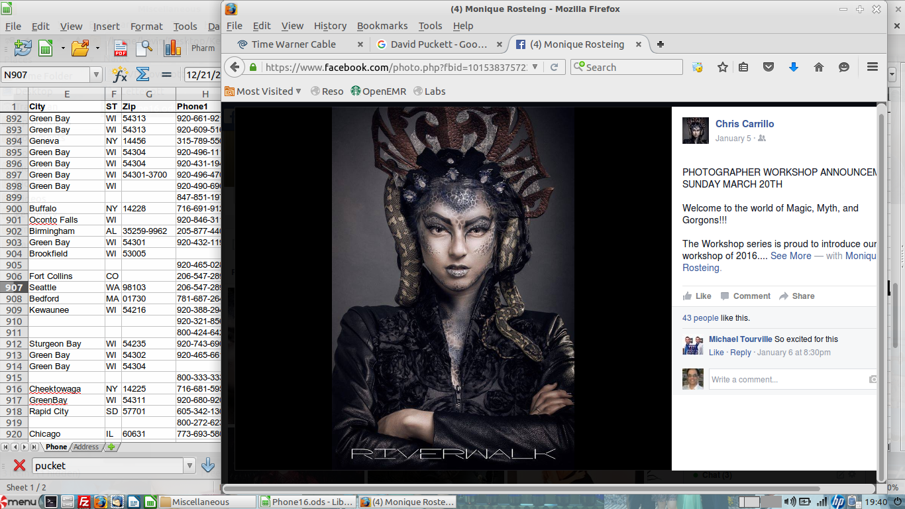Reload the Facebook page in Firefox
905x509 pixels.
(554, 67)
